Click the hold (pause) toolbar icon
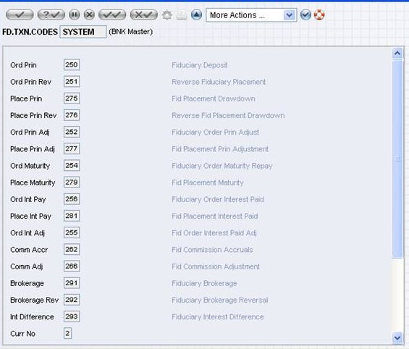Screen dimensions: 409x349 75,14
